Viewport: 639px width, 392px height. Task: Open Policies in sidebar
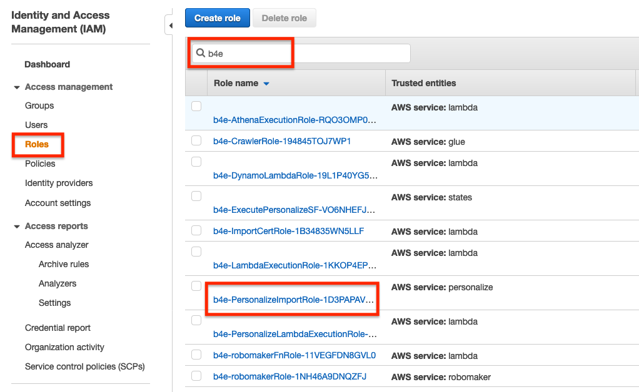click(40, 164)
